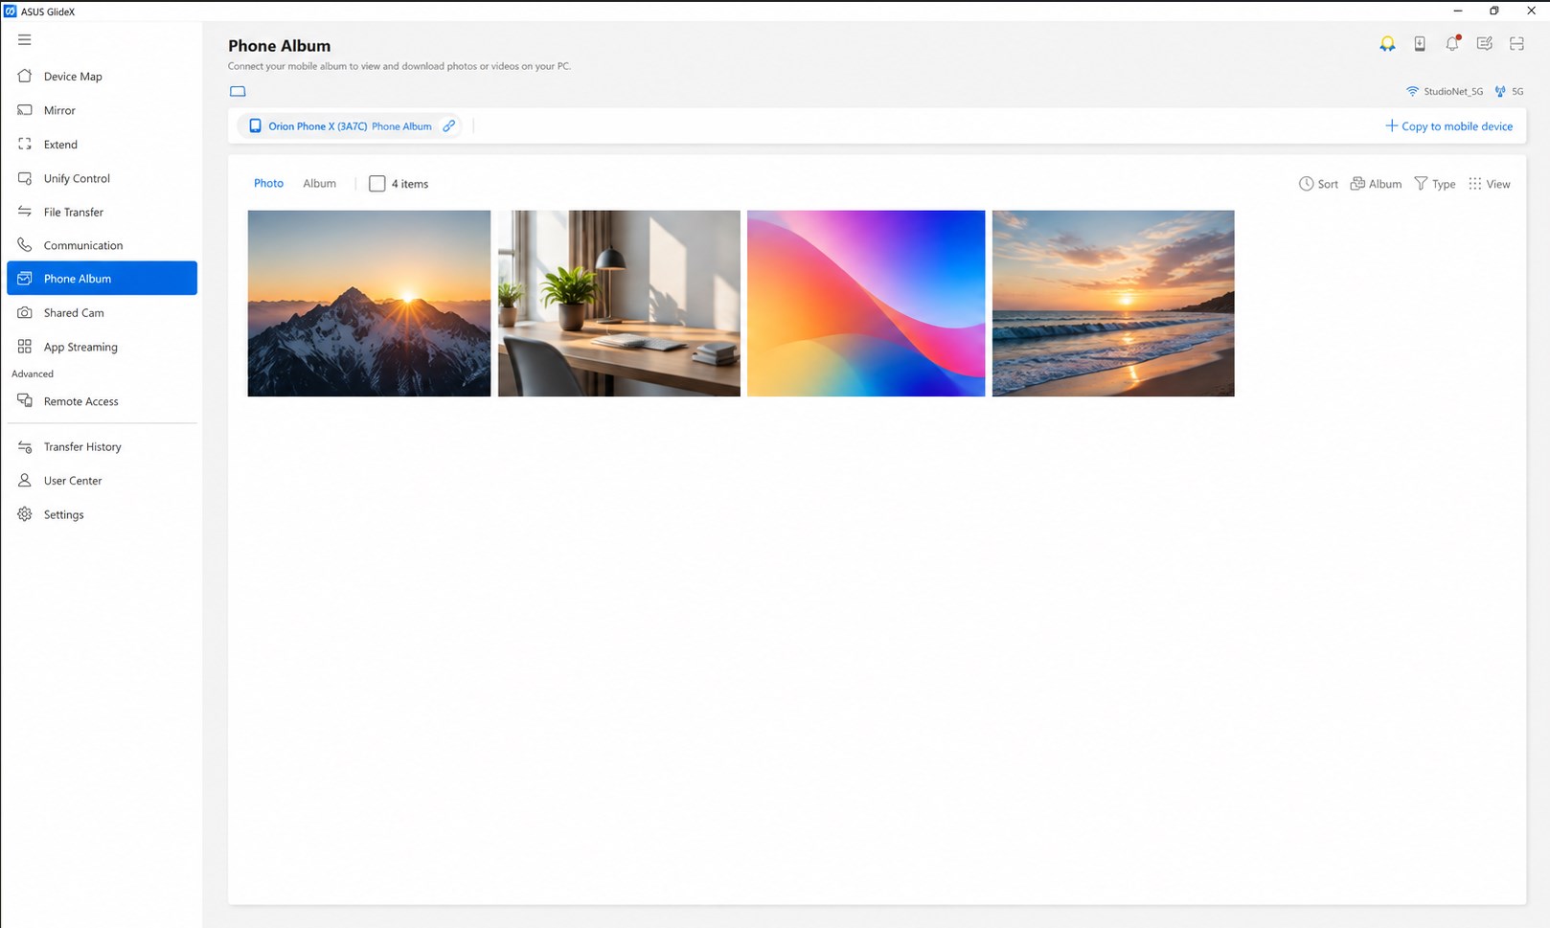
Task: Click the Shared Cam camera icon
Action: click(25, 313)
